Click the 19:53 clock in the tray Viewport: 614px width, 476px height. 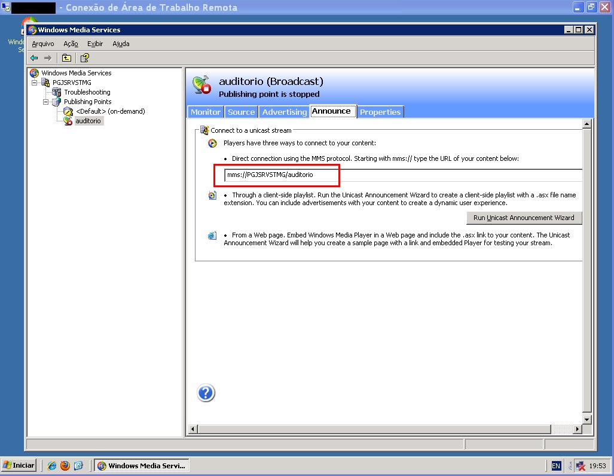597,466
